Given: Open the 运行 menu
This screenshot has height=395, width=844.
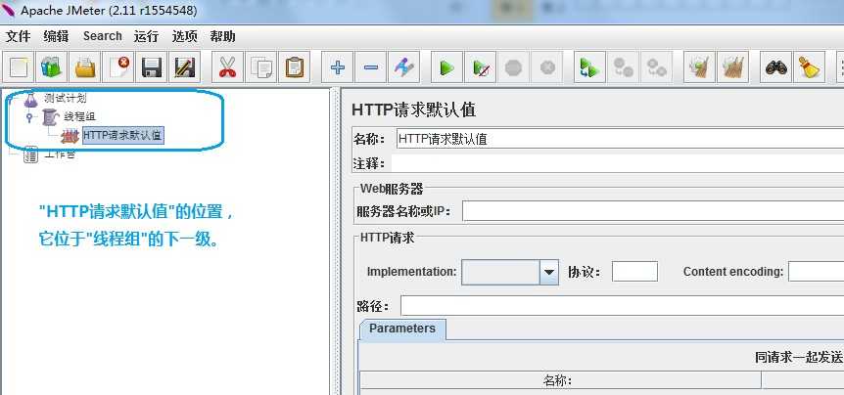Looking at the screenshot, I should [147, 36].
